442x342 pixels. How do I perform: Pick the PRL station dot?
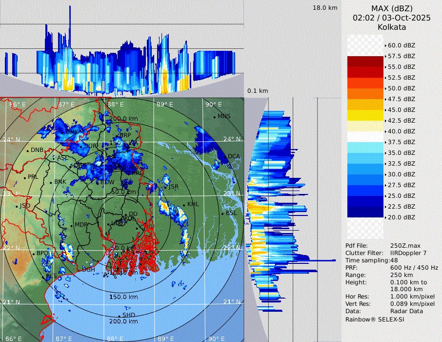point(25,177)
